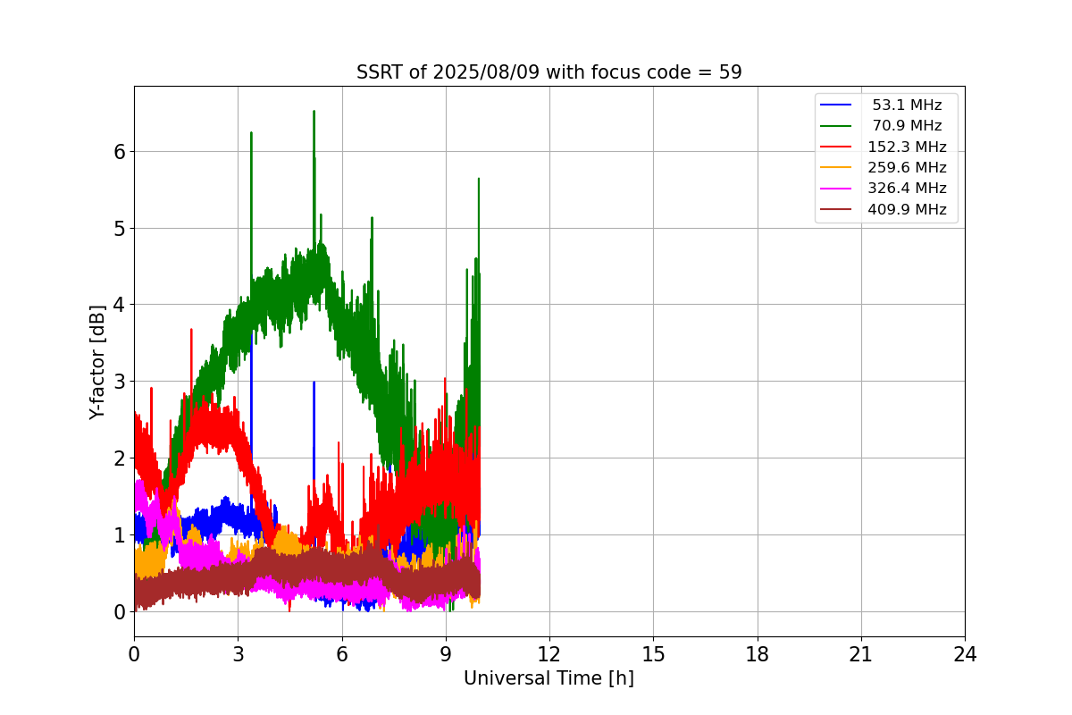Select the '326.4 MHz' legend label

point(907,189)
